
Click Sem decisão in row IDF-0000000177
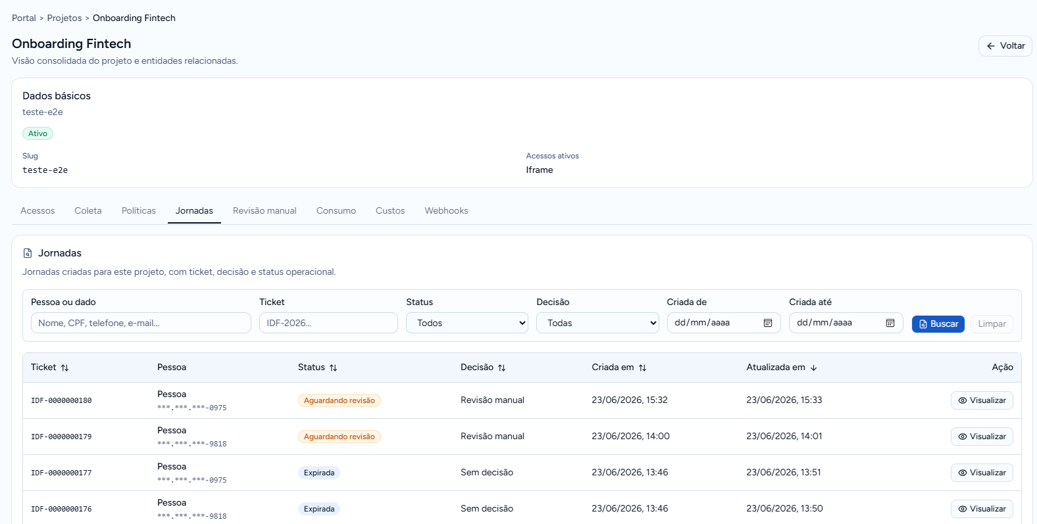[487, 473]
